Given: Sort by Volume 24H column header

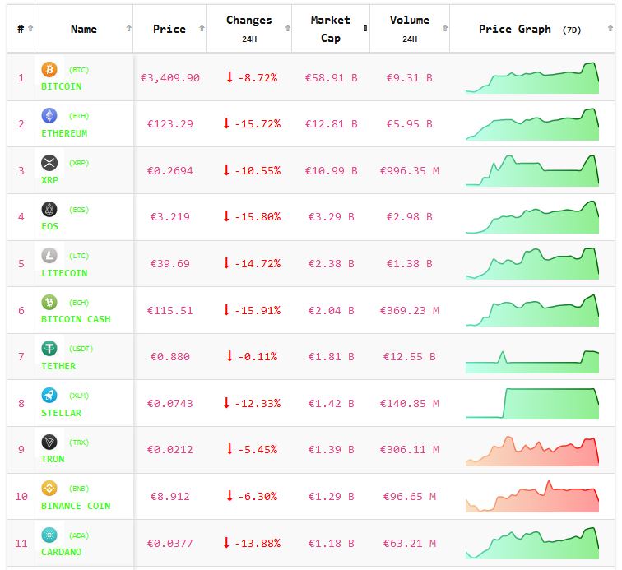Looking at the screenshot, I should [x=409, y=29].
